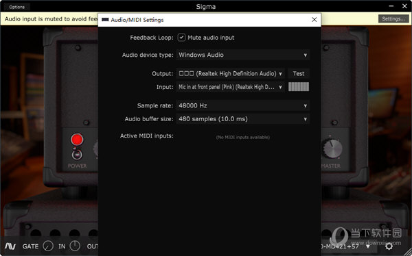Open the Audio device type dropdown
The height and width of the screenshot is (256, 412).
coord(243,55)
